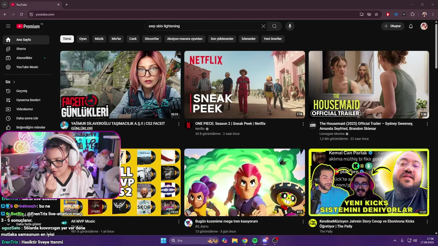Screen dimensions: 438x246
Task: Click the taskbar Ara search box
Action: pos(194,241)
